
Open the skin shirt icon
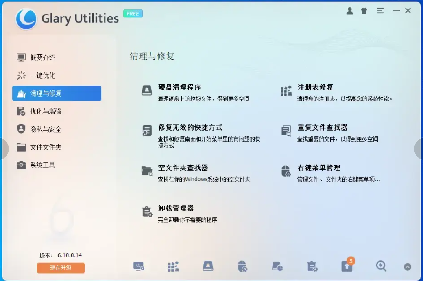coord(364,11)
